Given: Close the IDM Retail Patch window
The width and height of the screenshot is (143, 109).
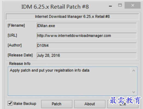Looking at the screenshot, I should (x=133, y=5).
